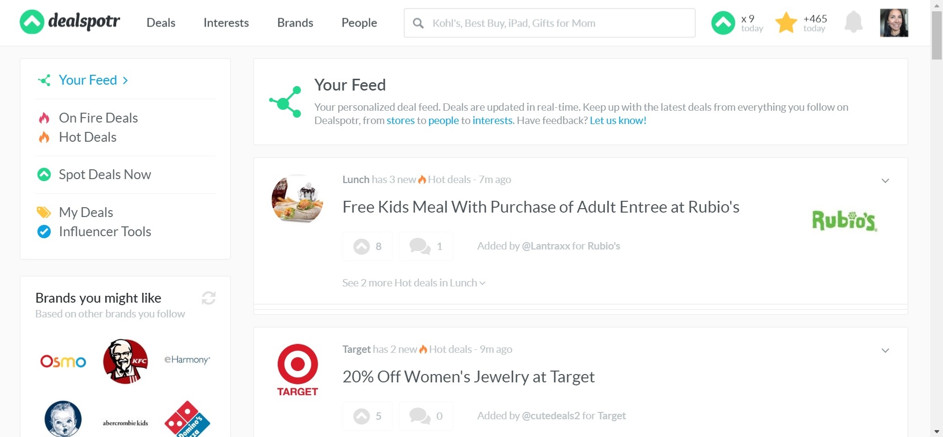
Task: Click the green spot counter icon in header
Action: [723, 23]
